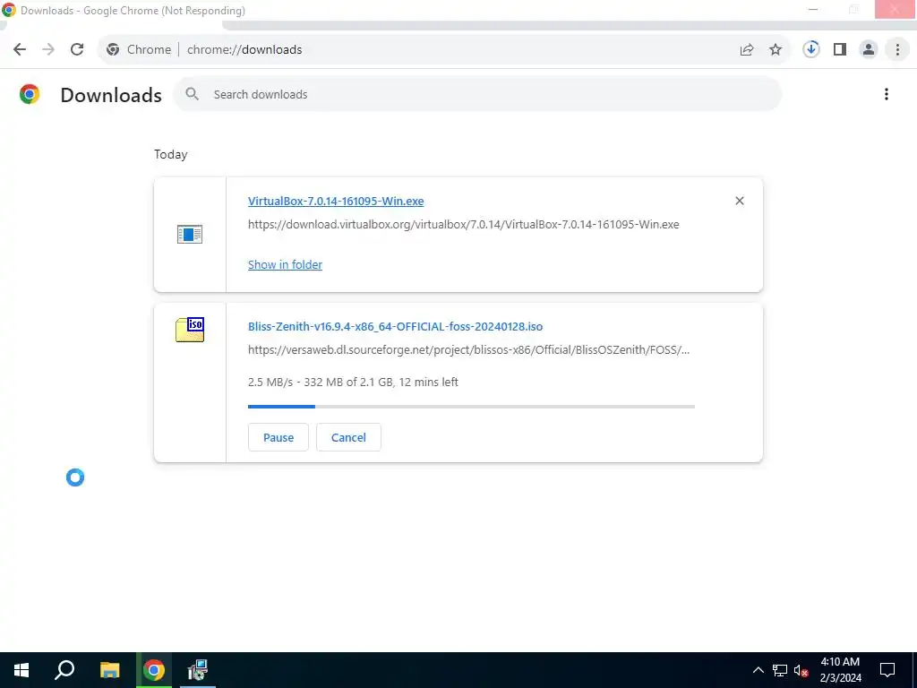Click the VirtualBox download URL text

click(x=463, y=225)
